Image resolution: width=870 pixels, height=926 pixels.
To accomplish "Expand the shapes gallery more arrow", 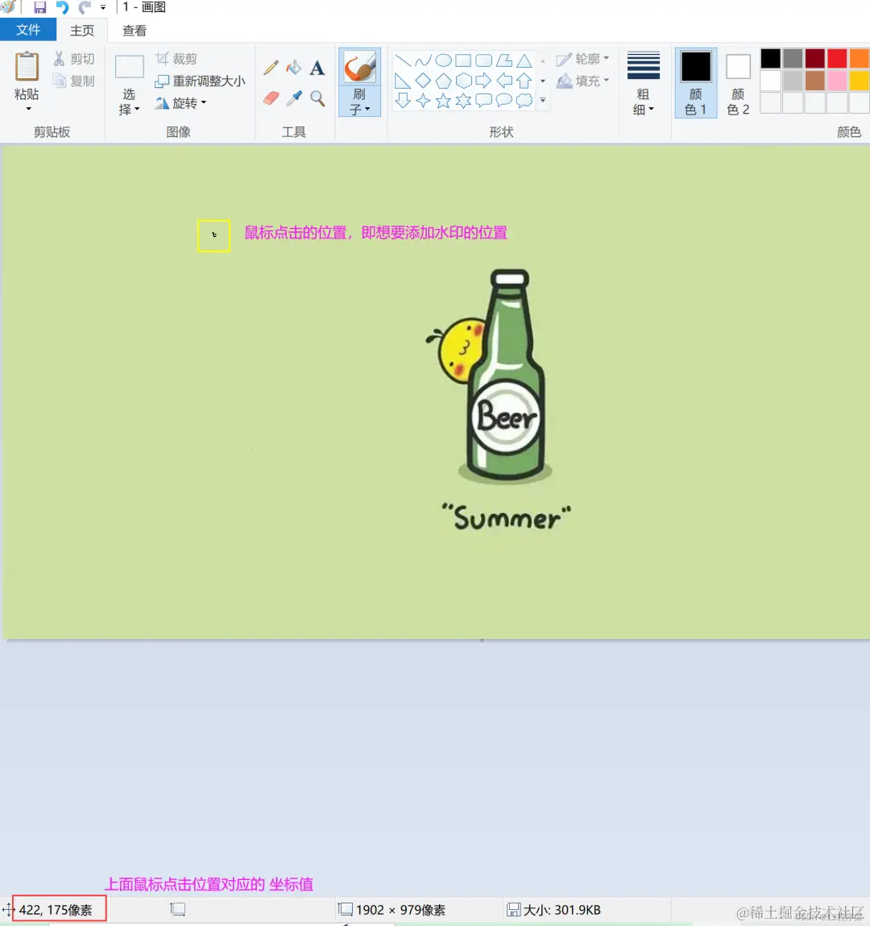I will pos(543,101).
